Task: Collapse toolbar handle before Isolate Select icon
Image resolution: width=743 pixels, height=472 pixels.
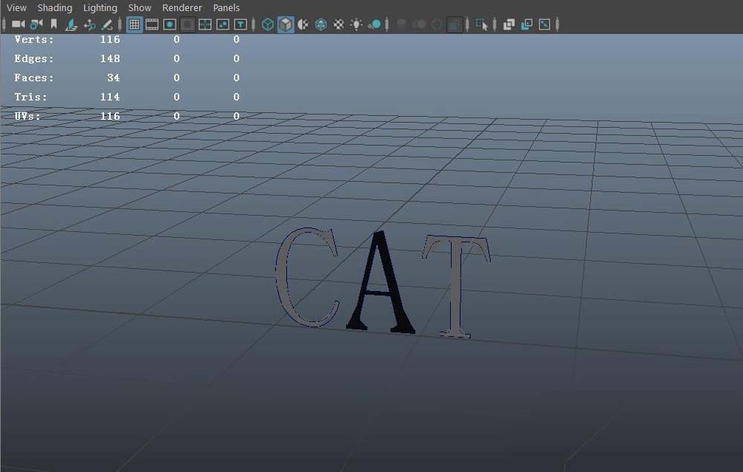Action: [x=467, y=25]
